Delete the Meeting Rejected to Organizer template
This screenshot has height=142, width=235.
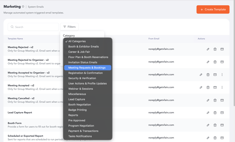(215, 62)
